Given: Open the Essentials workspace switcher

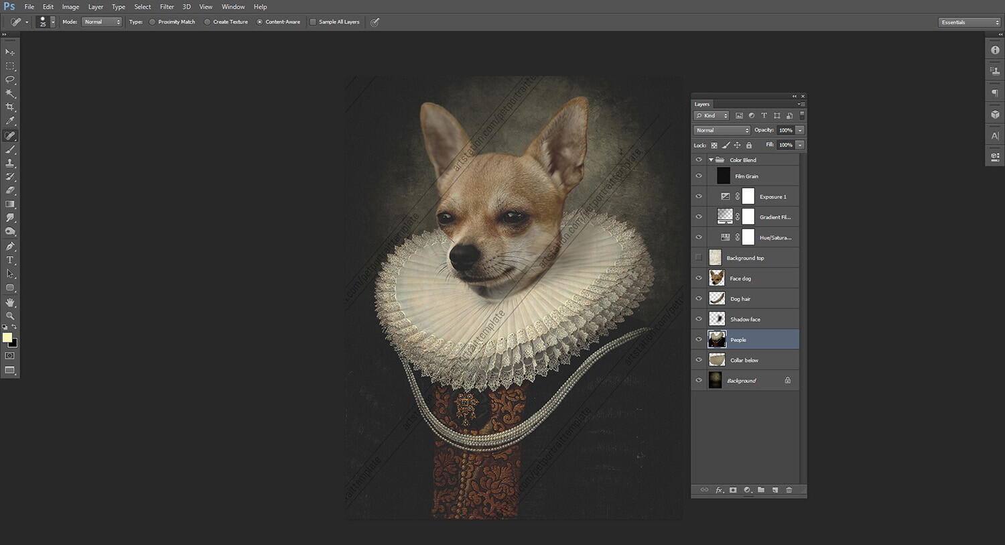Looking at the screenshot, I should (x=969, y=21).
